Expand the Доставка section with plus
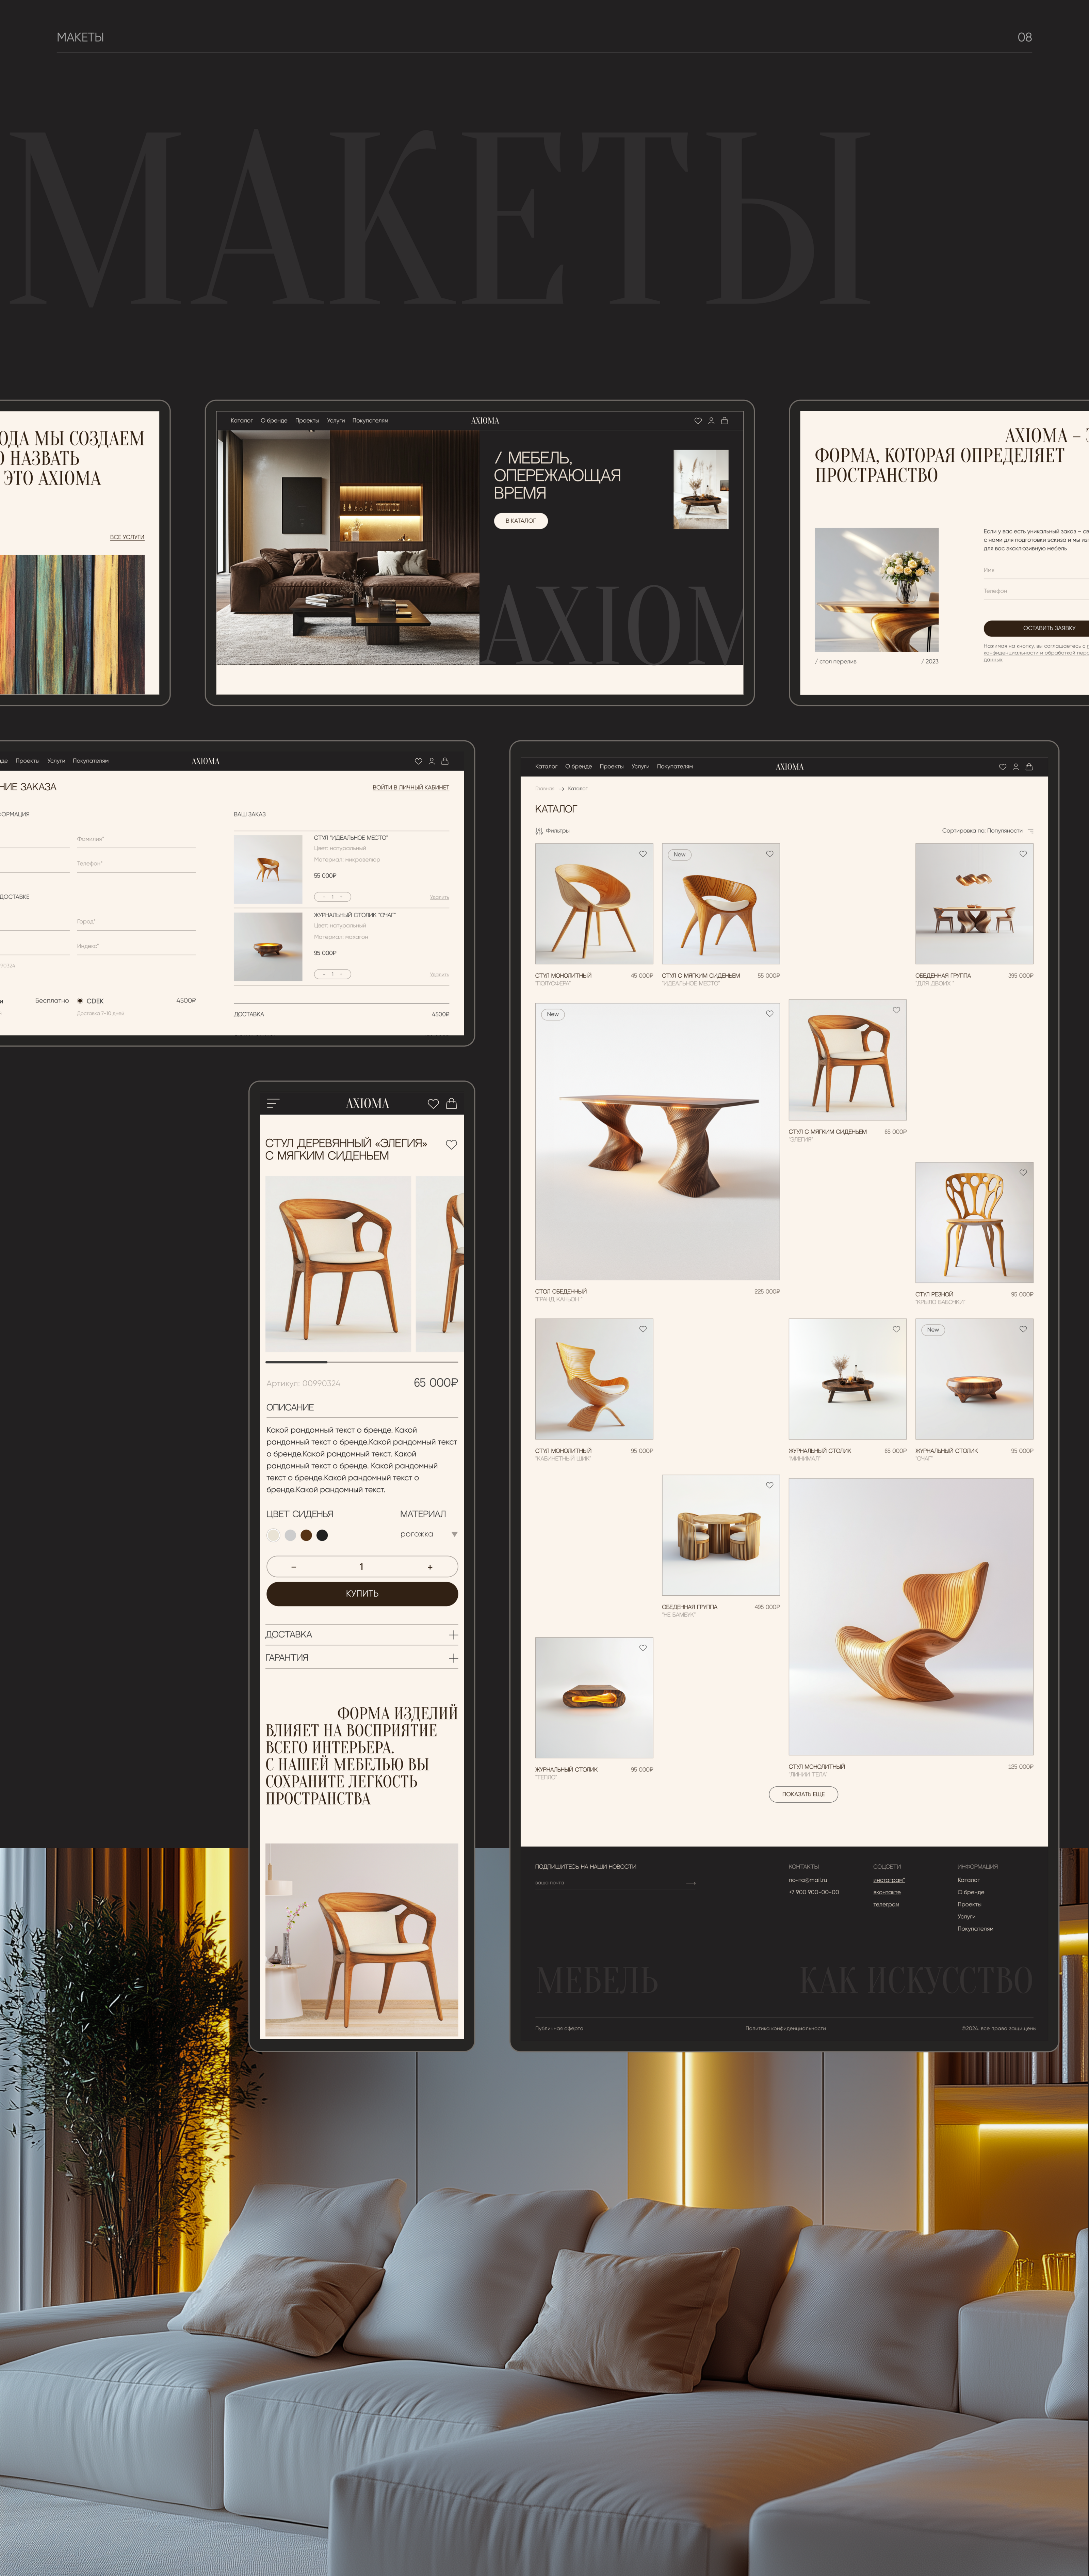 [454, 1635]
